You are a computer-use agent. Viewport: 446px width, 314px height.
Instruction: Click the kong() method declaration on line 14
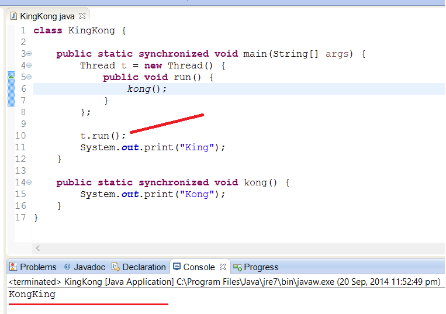pyautogui.click(x=261, y=182)
